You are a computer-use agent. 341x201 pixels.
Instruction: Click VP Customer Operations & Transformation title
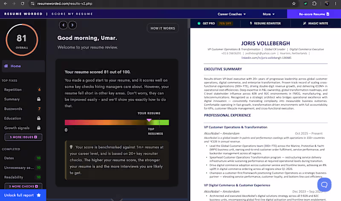(x=236, y=127)
